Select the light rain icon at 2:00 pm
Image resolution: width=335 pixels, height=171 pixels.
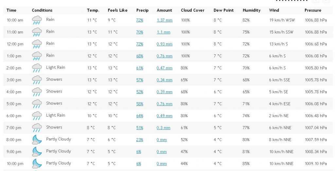37,68
